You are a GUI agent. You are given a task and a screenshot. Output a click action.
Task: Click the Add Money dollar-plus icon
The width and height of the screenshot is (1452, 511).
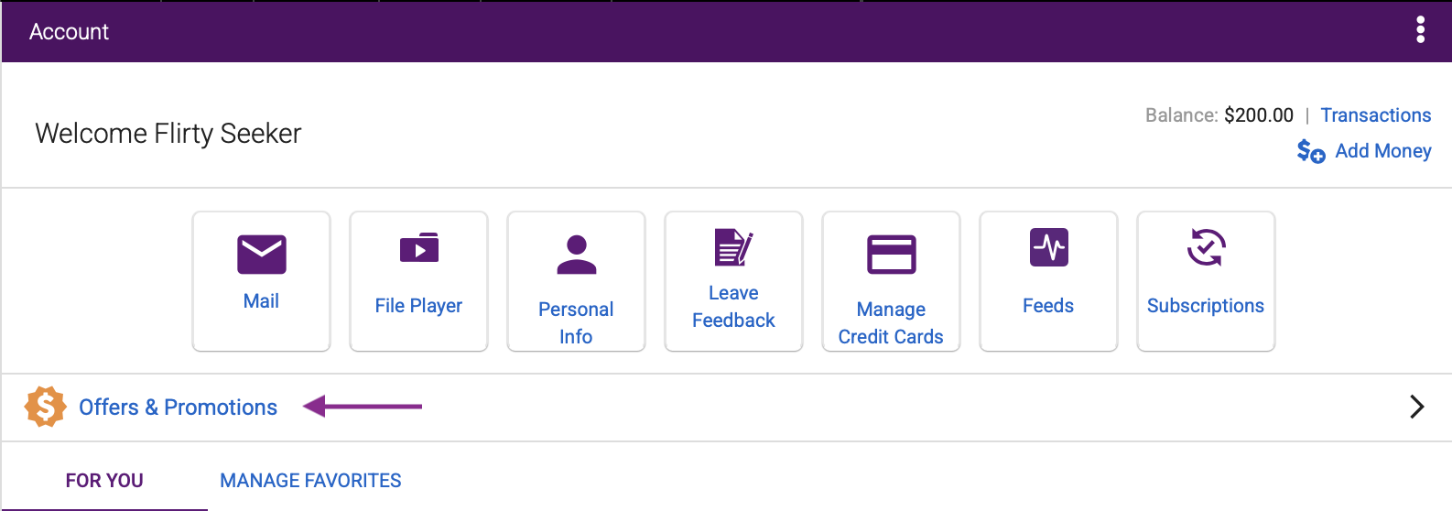1311,151
